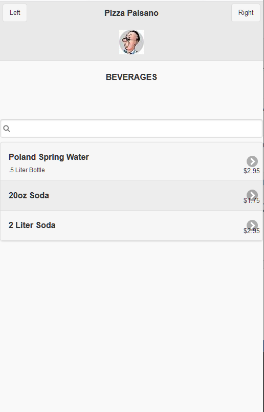Viewport: 264px width, 412px height.
Task: Click the gray header bar beside the logo
Action: pyautogui.click(x=197, y=42)
